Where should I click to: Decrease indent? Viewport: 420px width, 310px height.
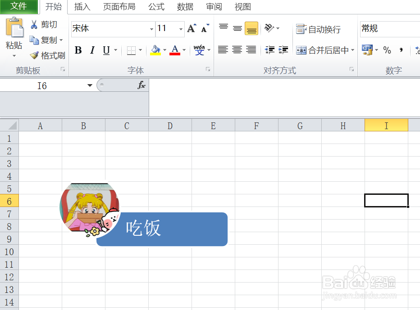click(x=270, y=50)
